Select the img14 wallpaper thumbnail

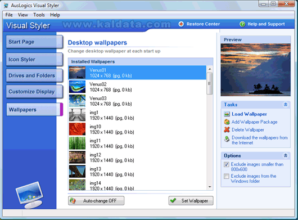77,185
